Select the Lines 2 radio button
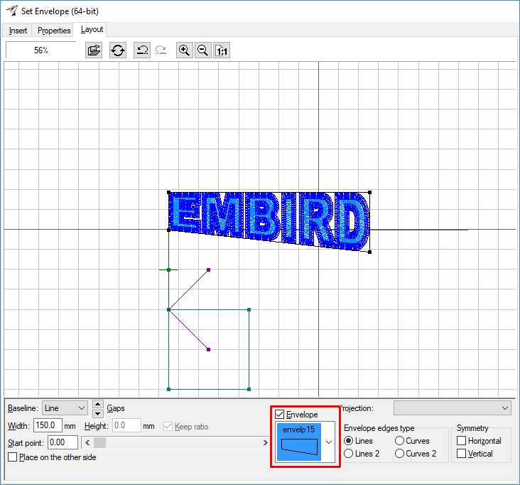520x485 pixels. [x=349, y=454]
